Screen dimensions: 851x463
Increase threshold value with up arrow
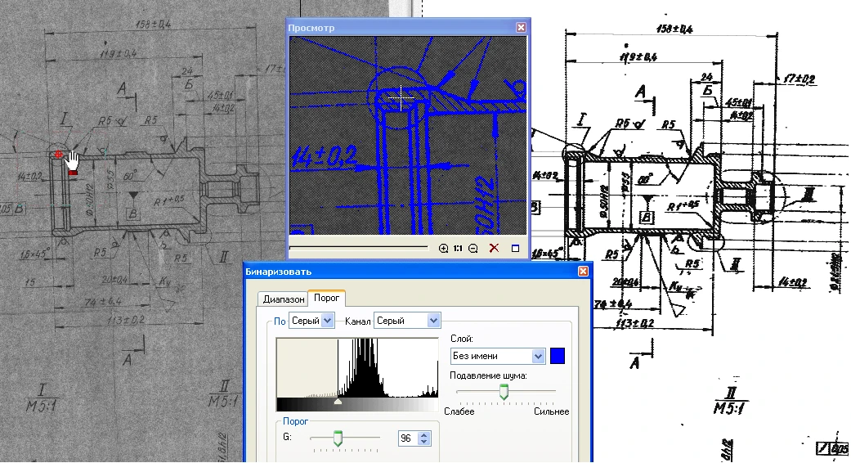(x=423, y=435)
